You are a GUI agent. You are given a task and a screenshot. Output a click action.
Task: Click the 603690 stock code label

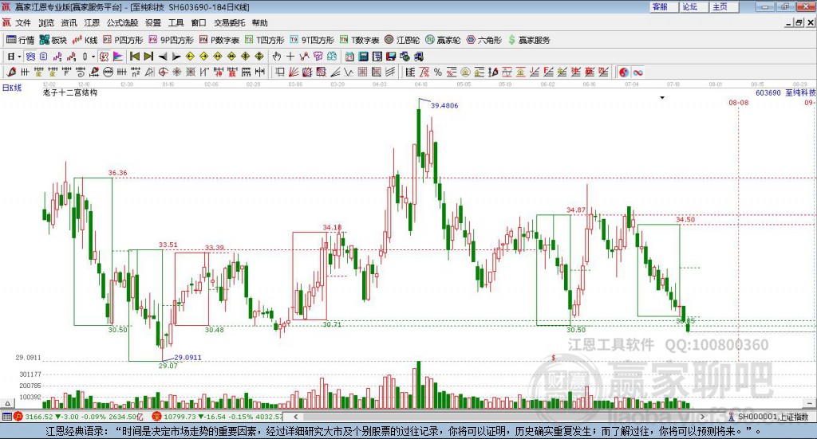pyautogui.click(x=768, y=92)
